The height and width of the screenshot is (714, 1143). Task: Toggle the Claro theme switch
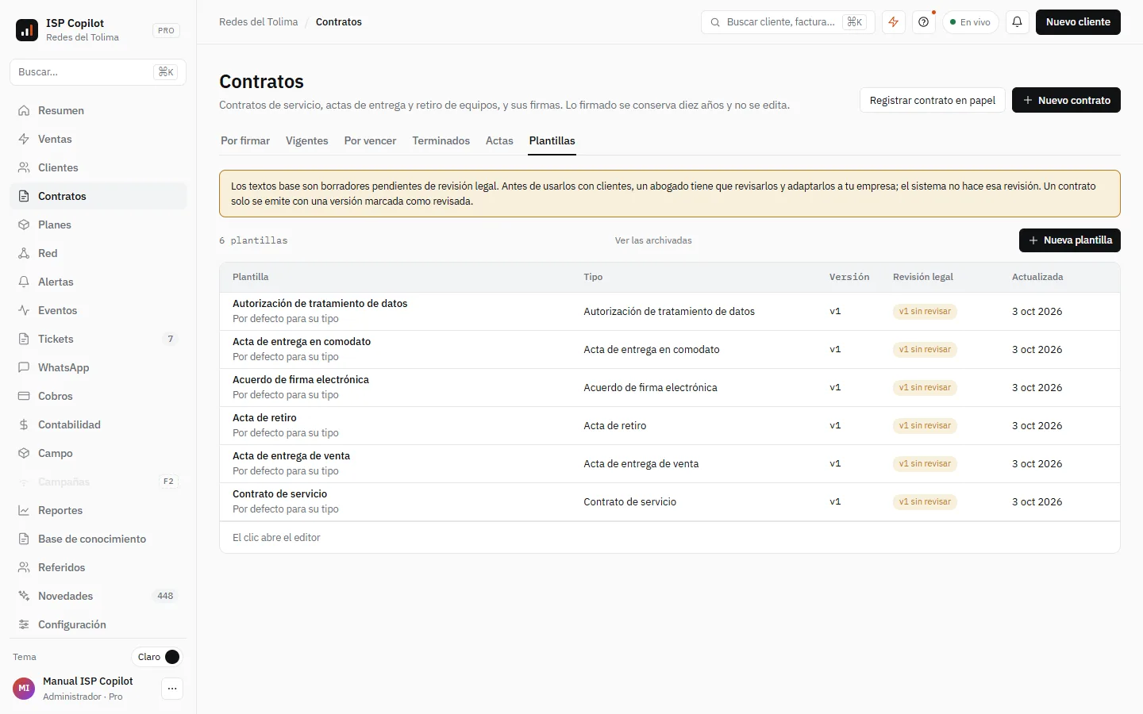(x=157, y=657)
